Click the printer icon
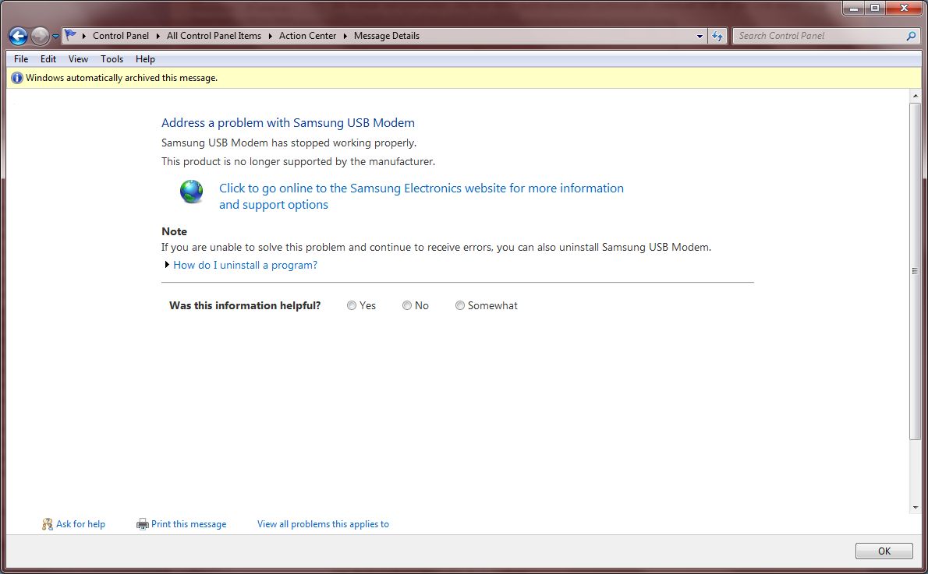This screenshot has width=928, height=574. [142, 523]
